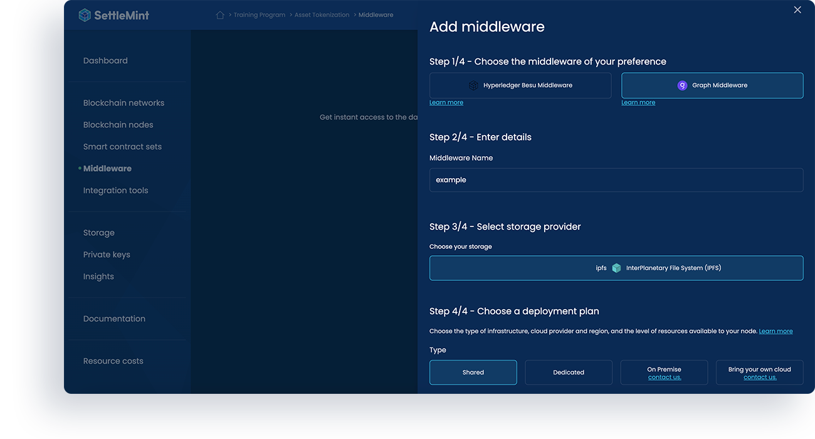This screenshot has width=815, height=439.
Task: Expand the Asset Tokenization breadcrumb
Action: coord(322,14)
